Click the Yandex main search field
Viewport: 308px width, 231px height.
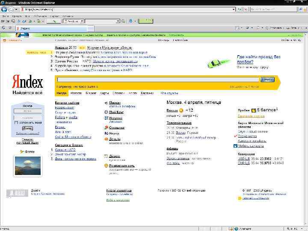[x=158, y=80]
